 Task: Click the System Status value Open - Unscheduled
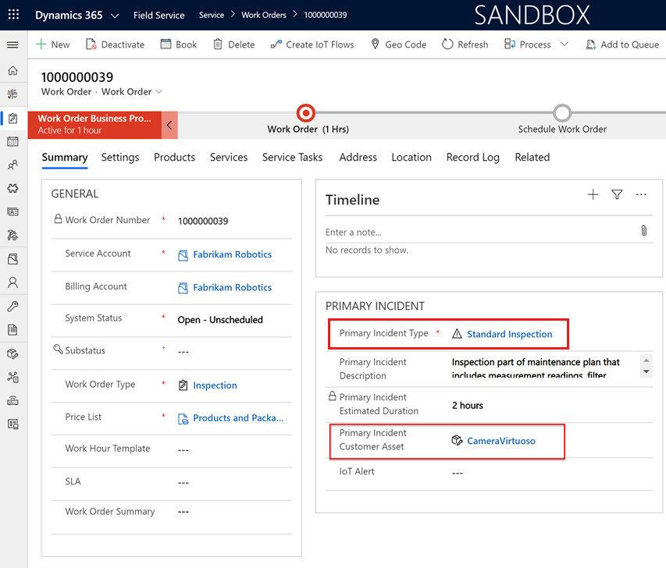(220, 320)
